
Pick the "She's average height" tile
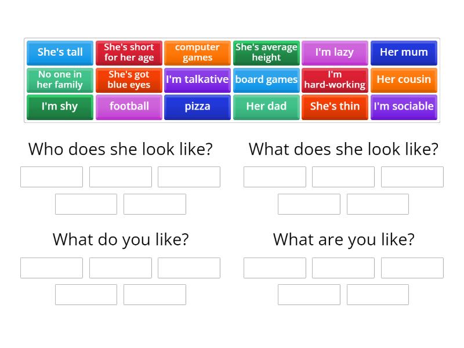coord(266,52)
